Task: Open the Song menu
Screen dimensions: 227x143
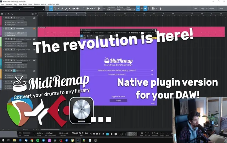Action: (x=15, y=4)
